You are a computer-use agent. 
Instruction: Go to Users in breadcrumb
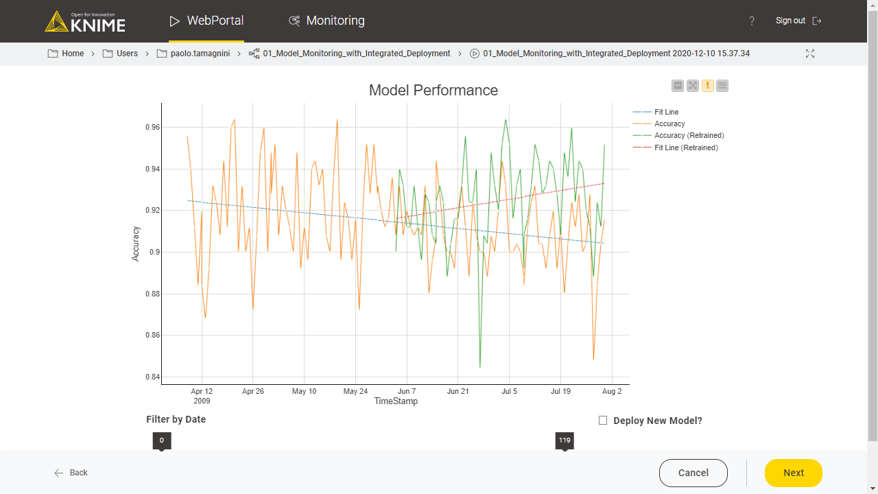[127, 54]
